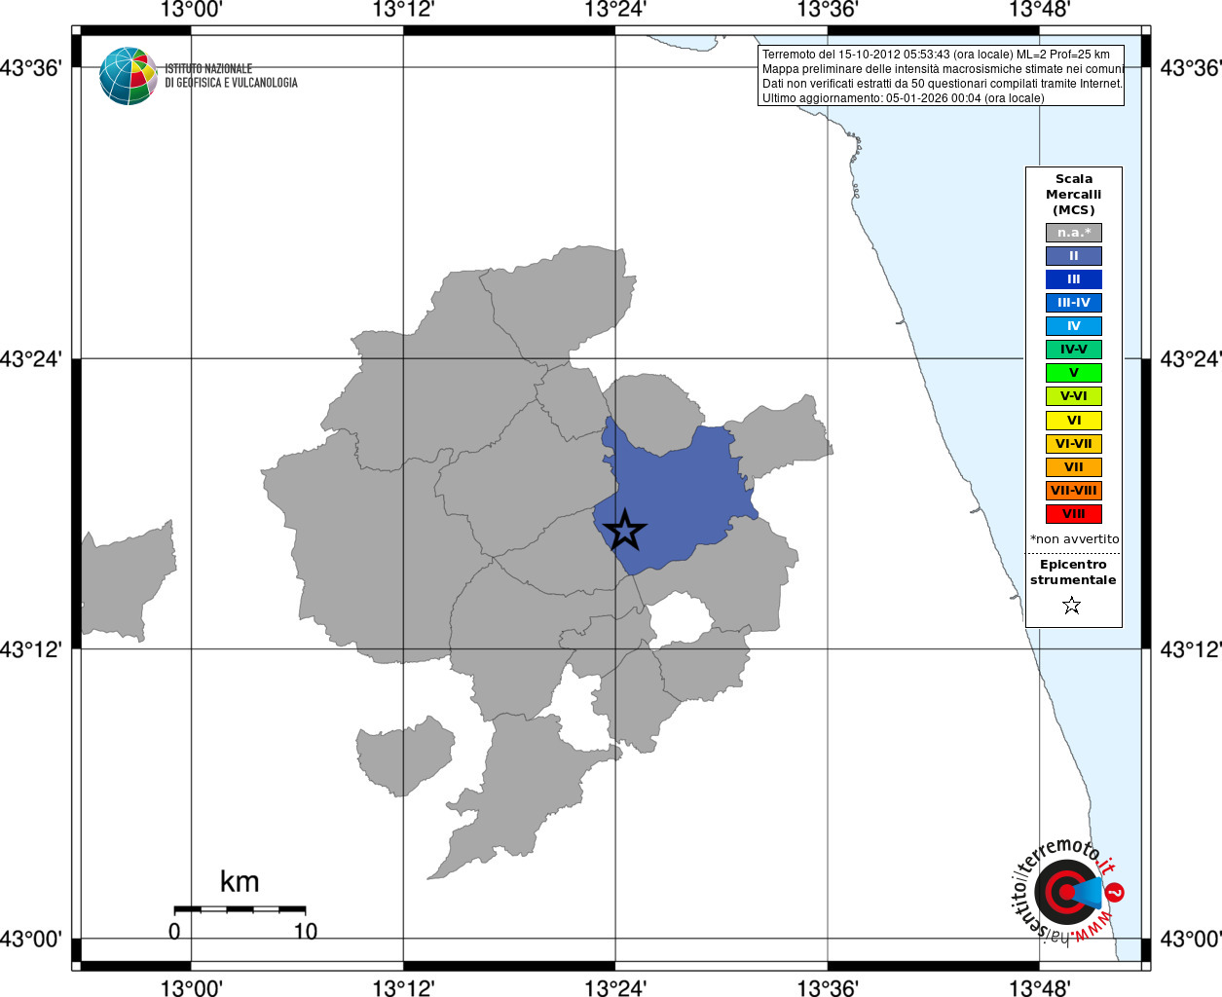This screenshot has width=1222, height=997.
Task: Click the legend epicenter star symbol
Action: pos(1072,606)
